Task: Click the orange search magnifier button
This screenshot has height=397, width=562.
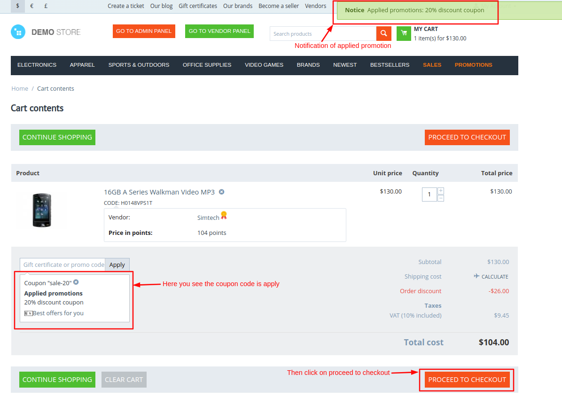Action: pyautogui.click(x=383, y=33)
